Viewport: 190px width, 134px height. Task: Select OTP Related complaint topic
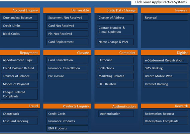coord(115,84)
